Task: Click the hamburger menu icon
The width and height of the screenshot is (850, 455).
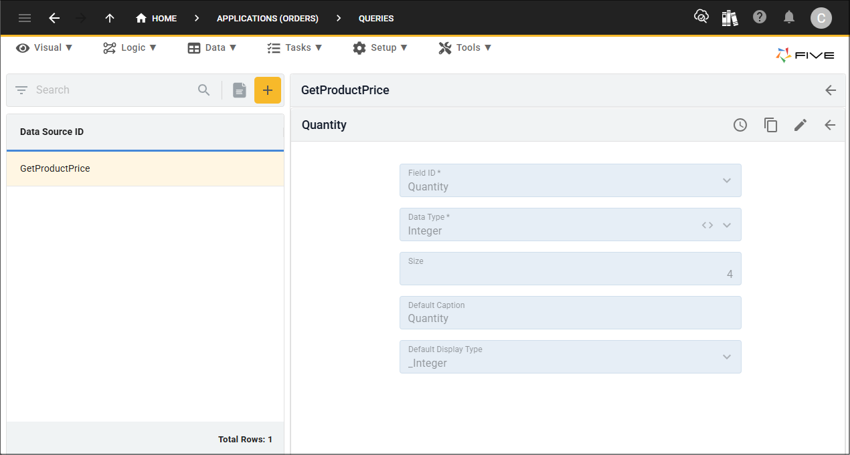Action: [x=25, y=18]
